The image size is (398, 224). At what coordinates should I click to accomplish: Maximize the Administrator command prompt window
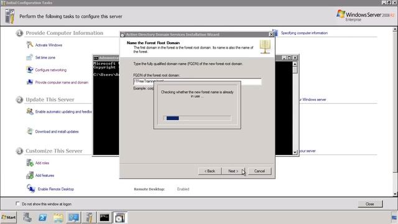pos(289,58)
